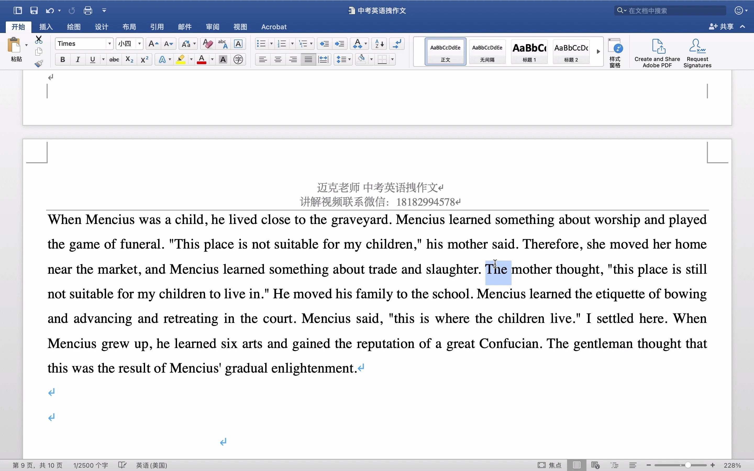Image resolution: width=754 pixels, height=471 pixels.
Task: Open the Acrobat tab
Action: click(x=274, y=27)
